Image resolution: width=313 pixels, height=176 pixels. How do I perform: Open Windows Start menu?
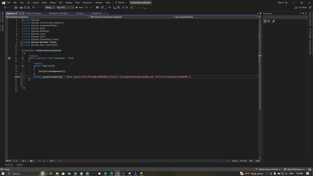click(3, 174)
